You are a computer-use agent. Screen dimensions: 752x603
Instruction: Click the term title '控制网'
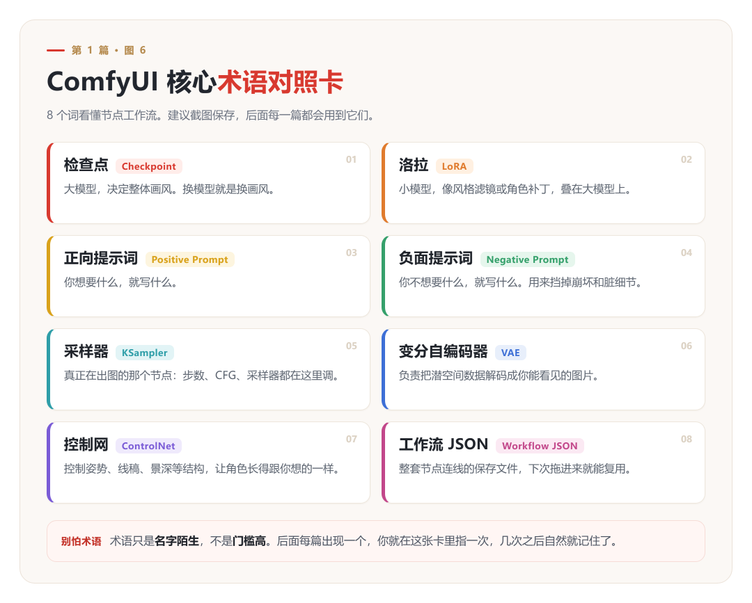(x=86, y=444)
